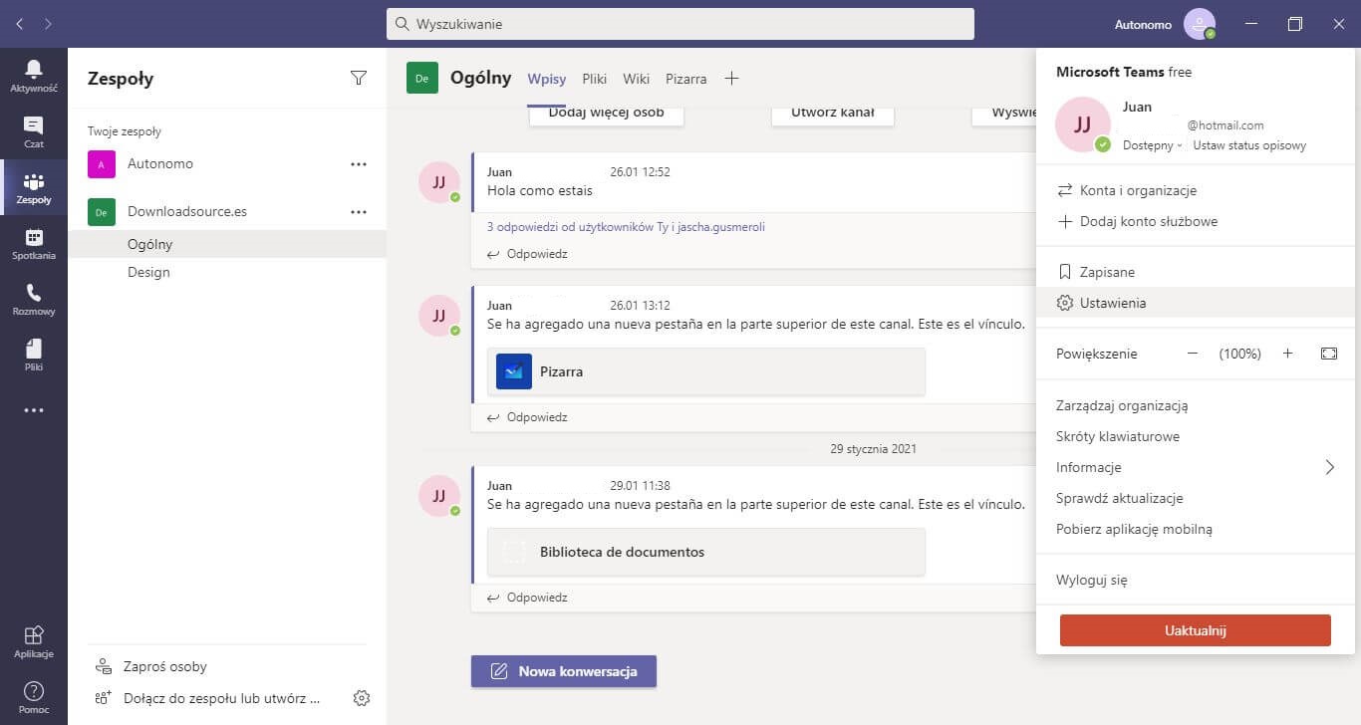Click Zaproś osoby invite link
Screen dimensions: 1361x725
[x=150, y=666]
